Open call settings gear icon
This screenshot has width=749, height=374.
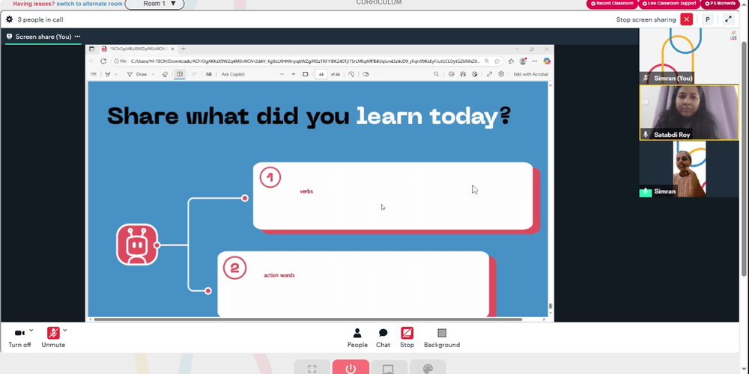click(9, 19)
